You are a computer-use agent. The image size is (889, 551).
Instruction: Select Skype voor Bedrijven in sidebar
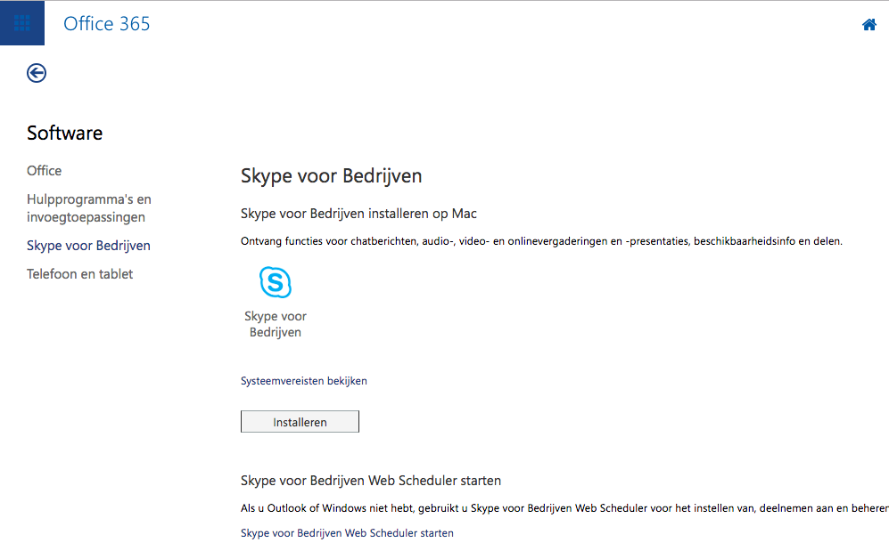tap(88, 246)
